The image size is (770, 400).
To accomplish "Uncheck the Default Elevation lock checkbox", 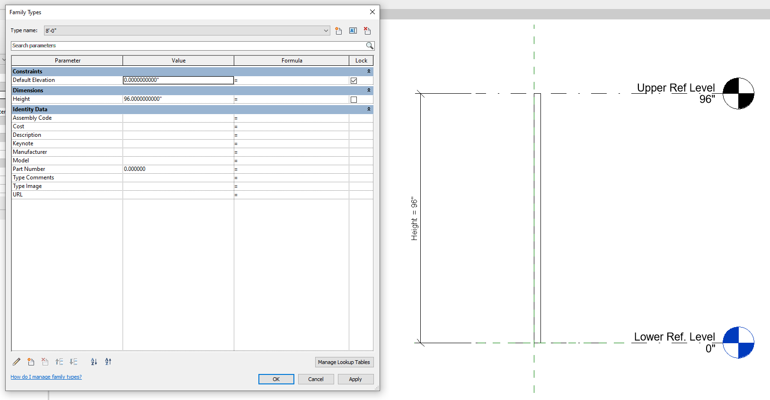I will [354, 80].
